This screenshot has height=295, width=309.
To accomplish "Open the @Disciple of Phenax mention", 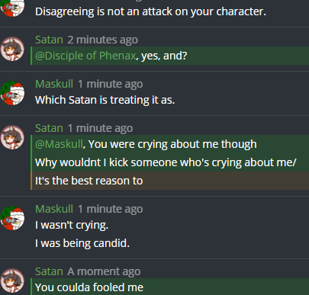I will (x=85, y=56).
